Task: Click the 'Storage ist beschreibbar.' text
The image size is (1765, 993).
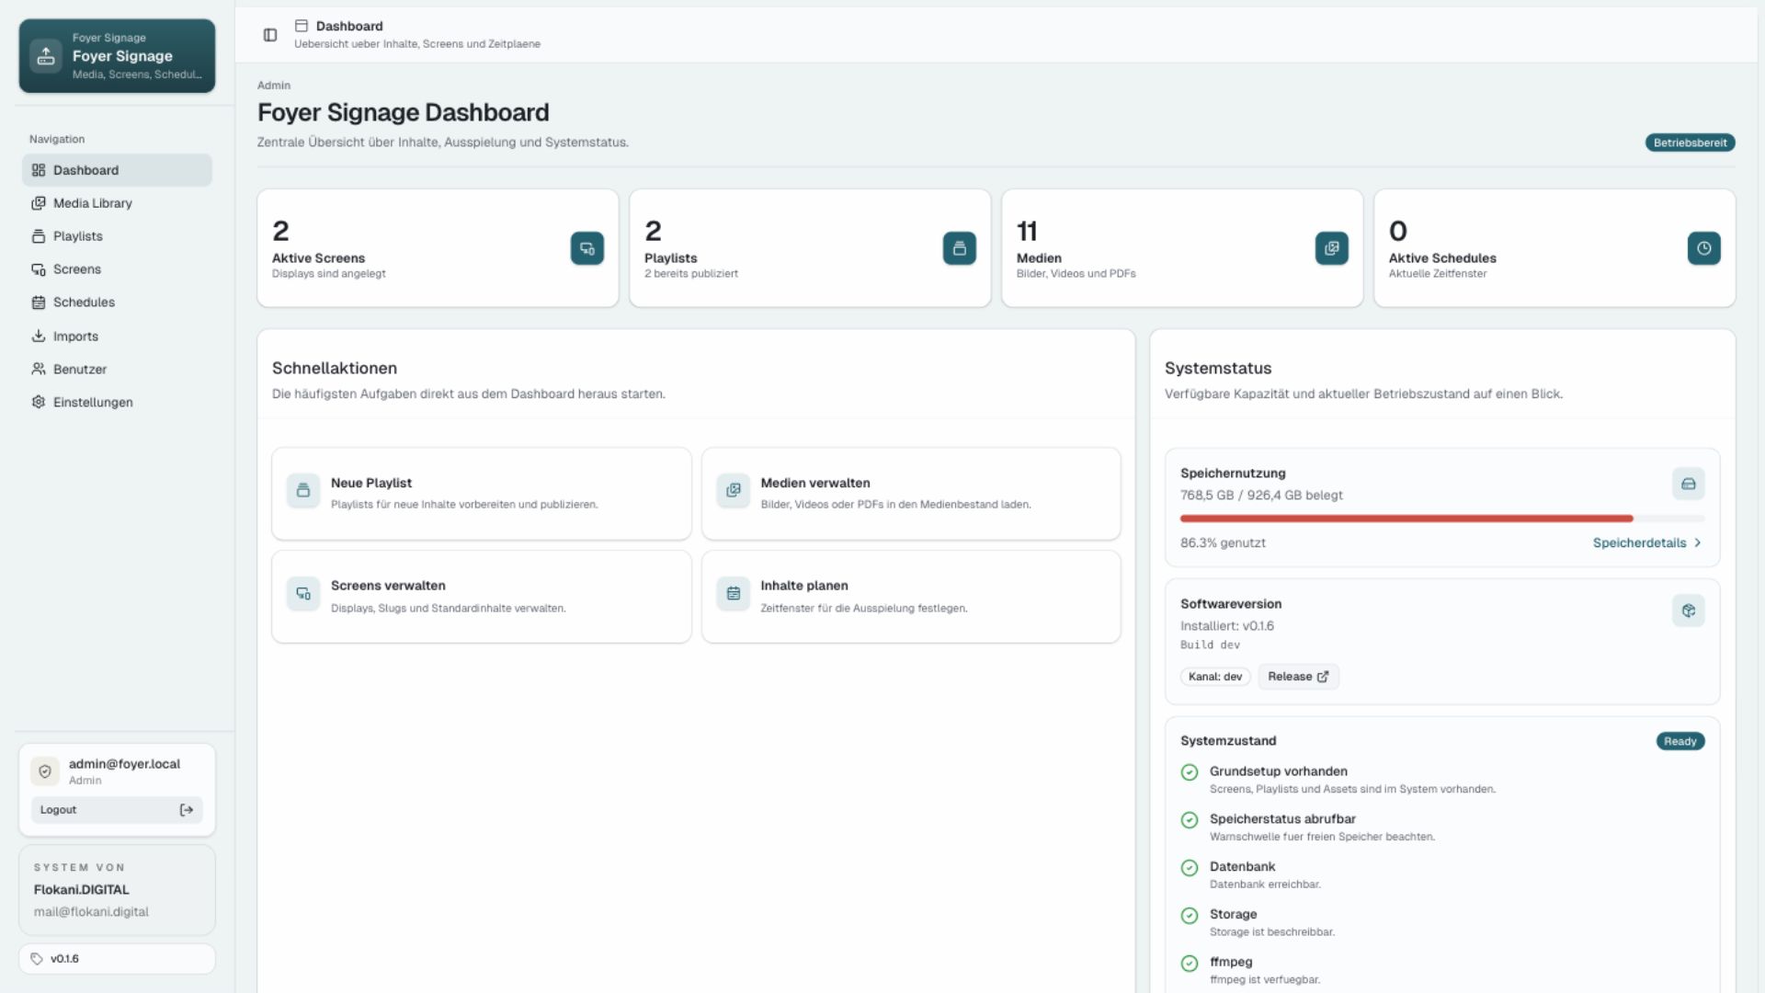Action: point(1272,932)
